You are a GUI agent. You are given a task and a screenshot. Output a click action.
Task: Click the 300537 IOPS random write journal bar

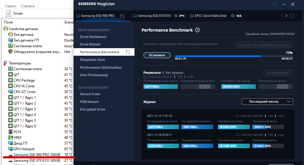tap(268, 127)
